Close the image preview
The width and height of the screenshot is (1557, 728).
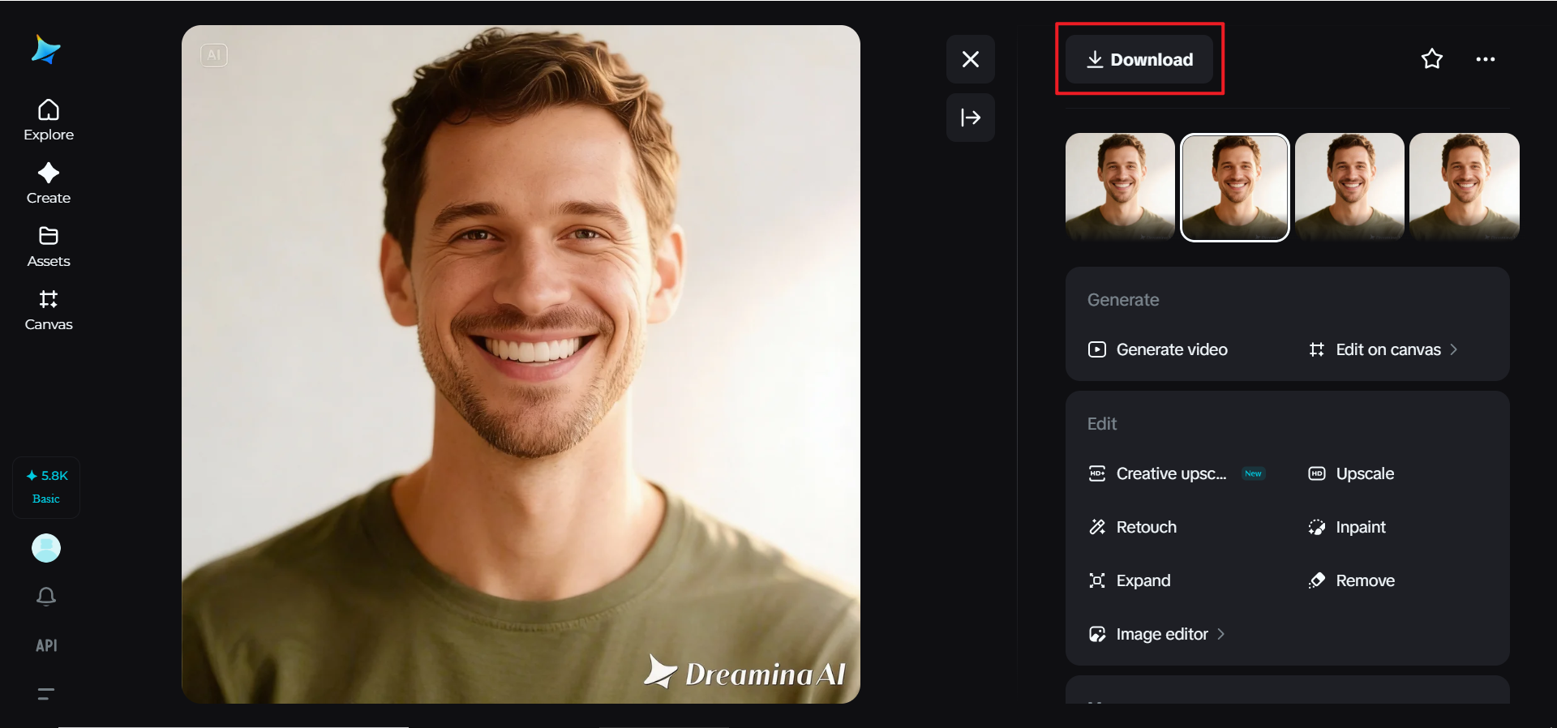tap(971, 59)
